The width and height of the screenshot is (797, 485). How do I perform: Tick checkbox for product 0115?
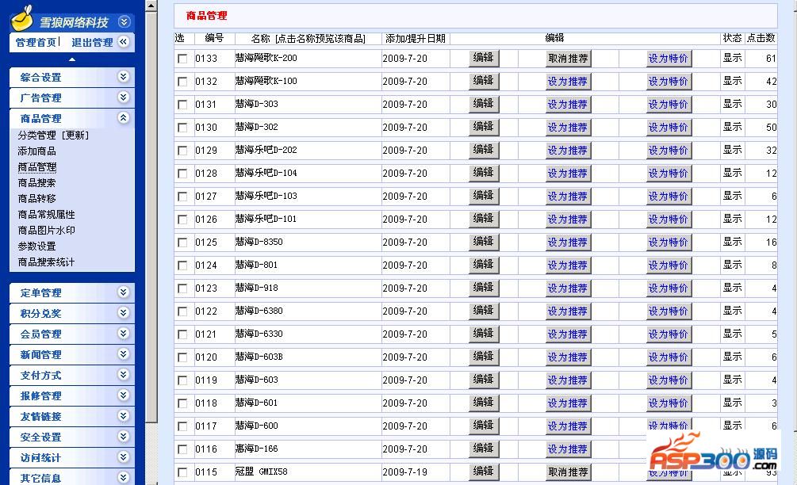(x=182, y=472)
